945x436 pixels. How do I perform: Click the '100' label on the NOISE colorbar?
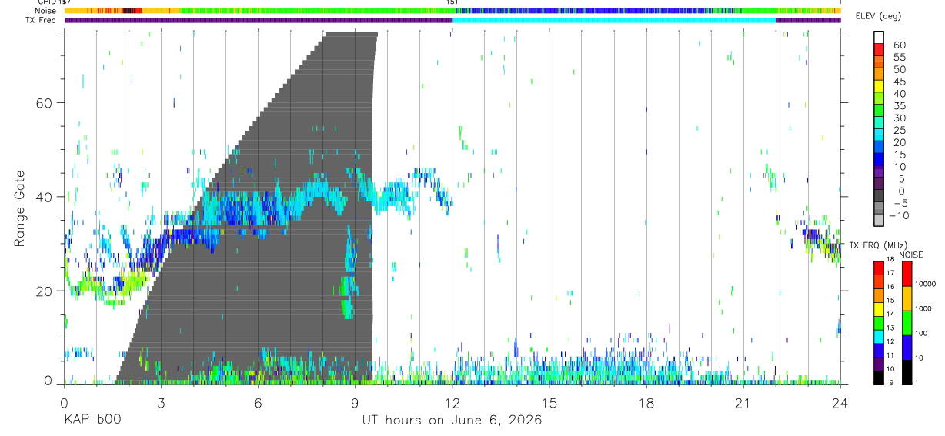[x=920, y=334]
